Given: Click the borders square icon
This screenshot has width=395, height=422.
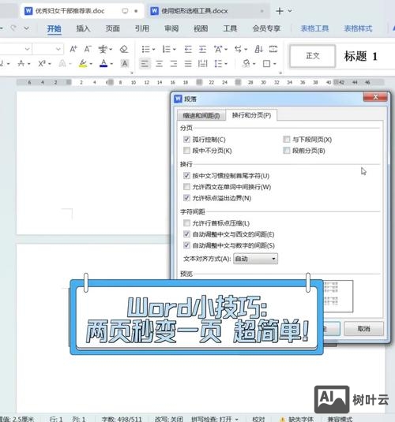Looking at the screenshot, I should pyautogui.click(x=267, y=64).
